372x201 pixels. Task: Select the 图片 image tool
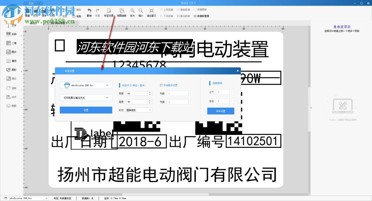(x=11, y=52)
